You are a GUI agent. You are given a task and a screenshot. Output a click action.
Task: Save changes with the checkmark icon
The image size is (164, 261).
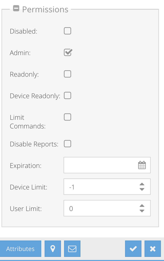[x=133, y=248]
